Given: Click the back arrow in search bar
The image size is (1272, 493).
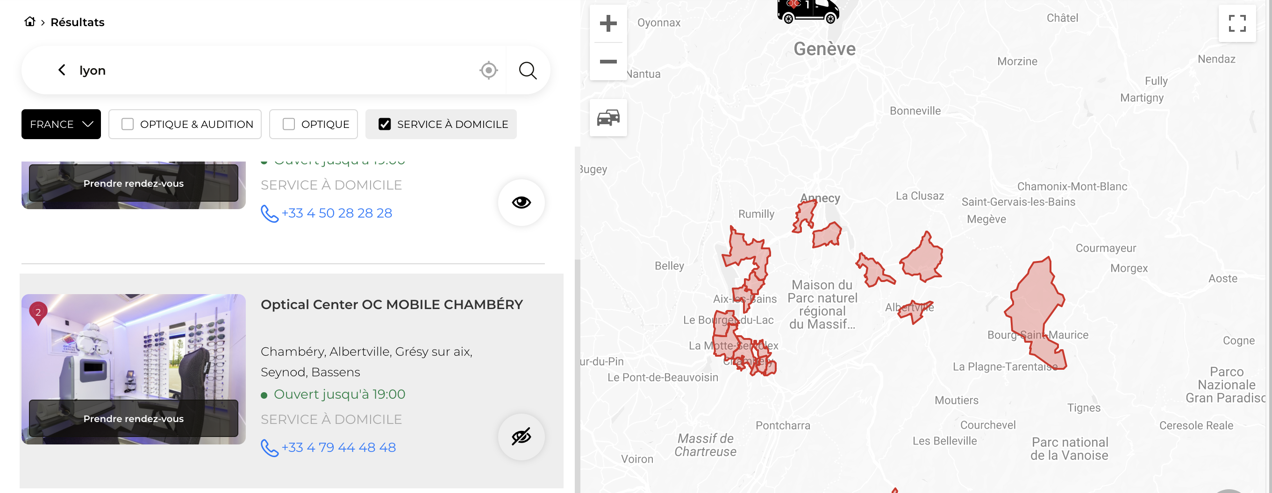Looking at the screenshot, I should pos(62,70).
